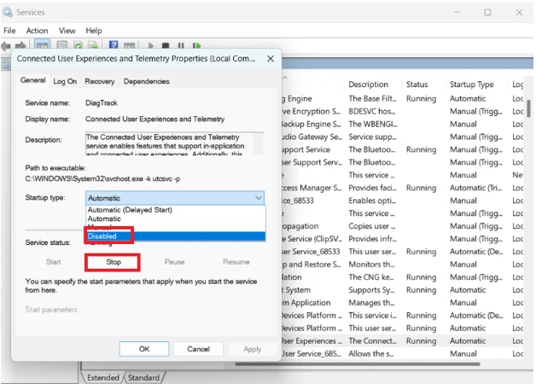The image size is (536, 384).
Task: Click the DiagTrack service name text
Action: click(102, 103)
